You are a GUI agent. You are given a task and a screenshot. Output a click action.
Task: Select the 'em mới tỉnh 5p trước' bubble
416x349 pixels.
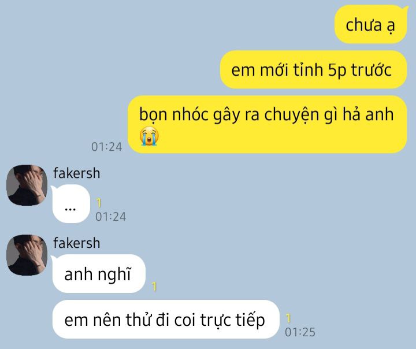pyautogui.click(x=313, y=69)
